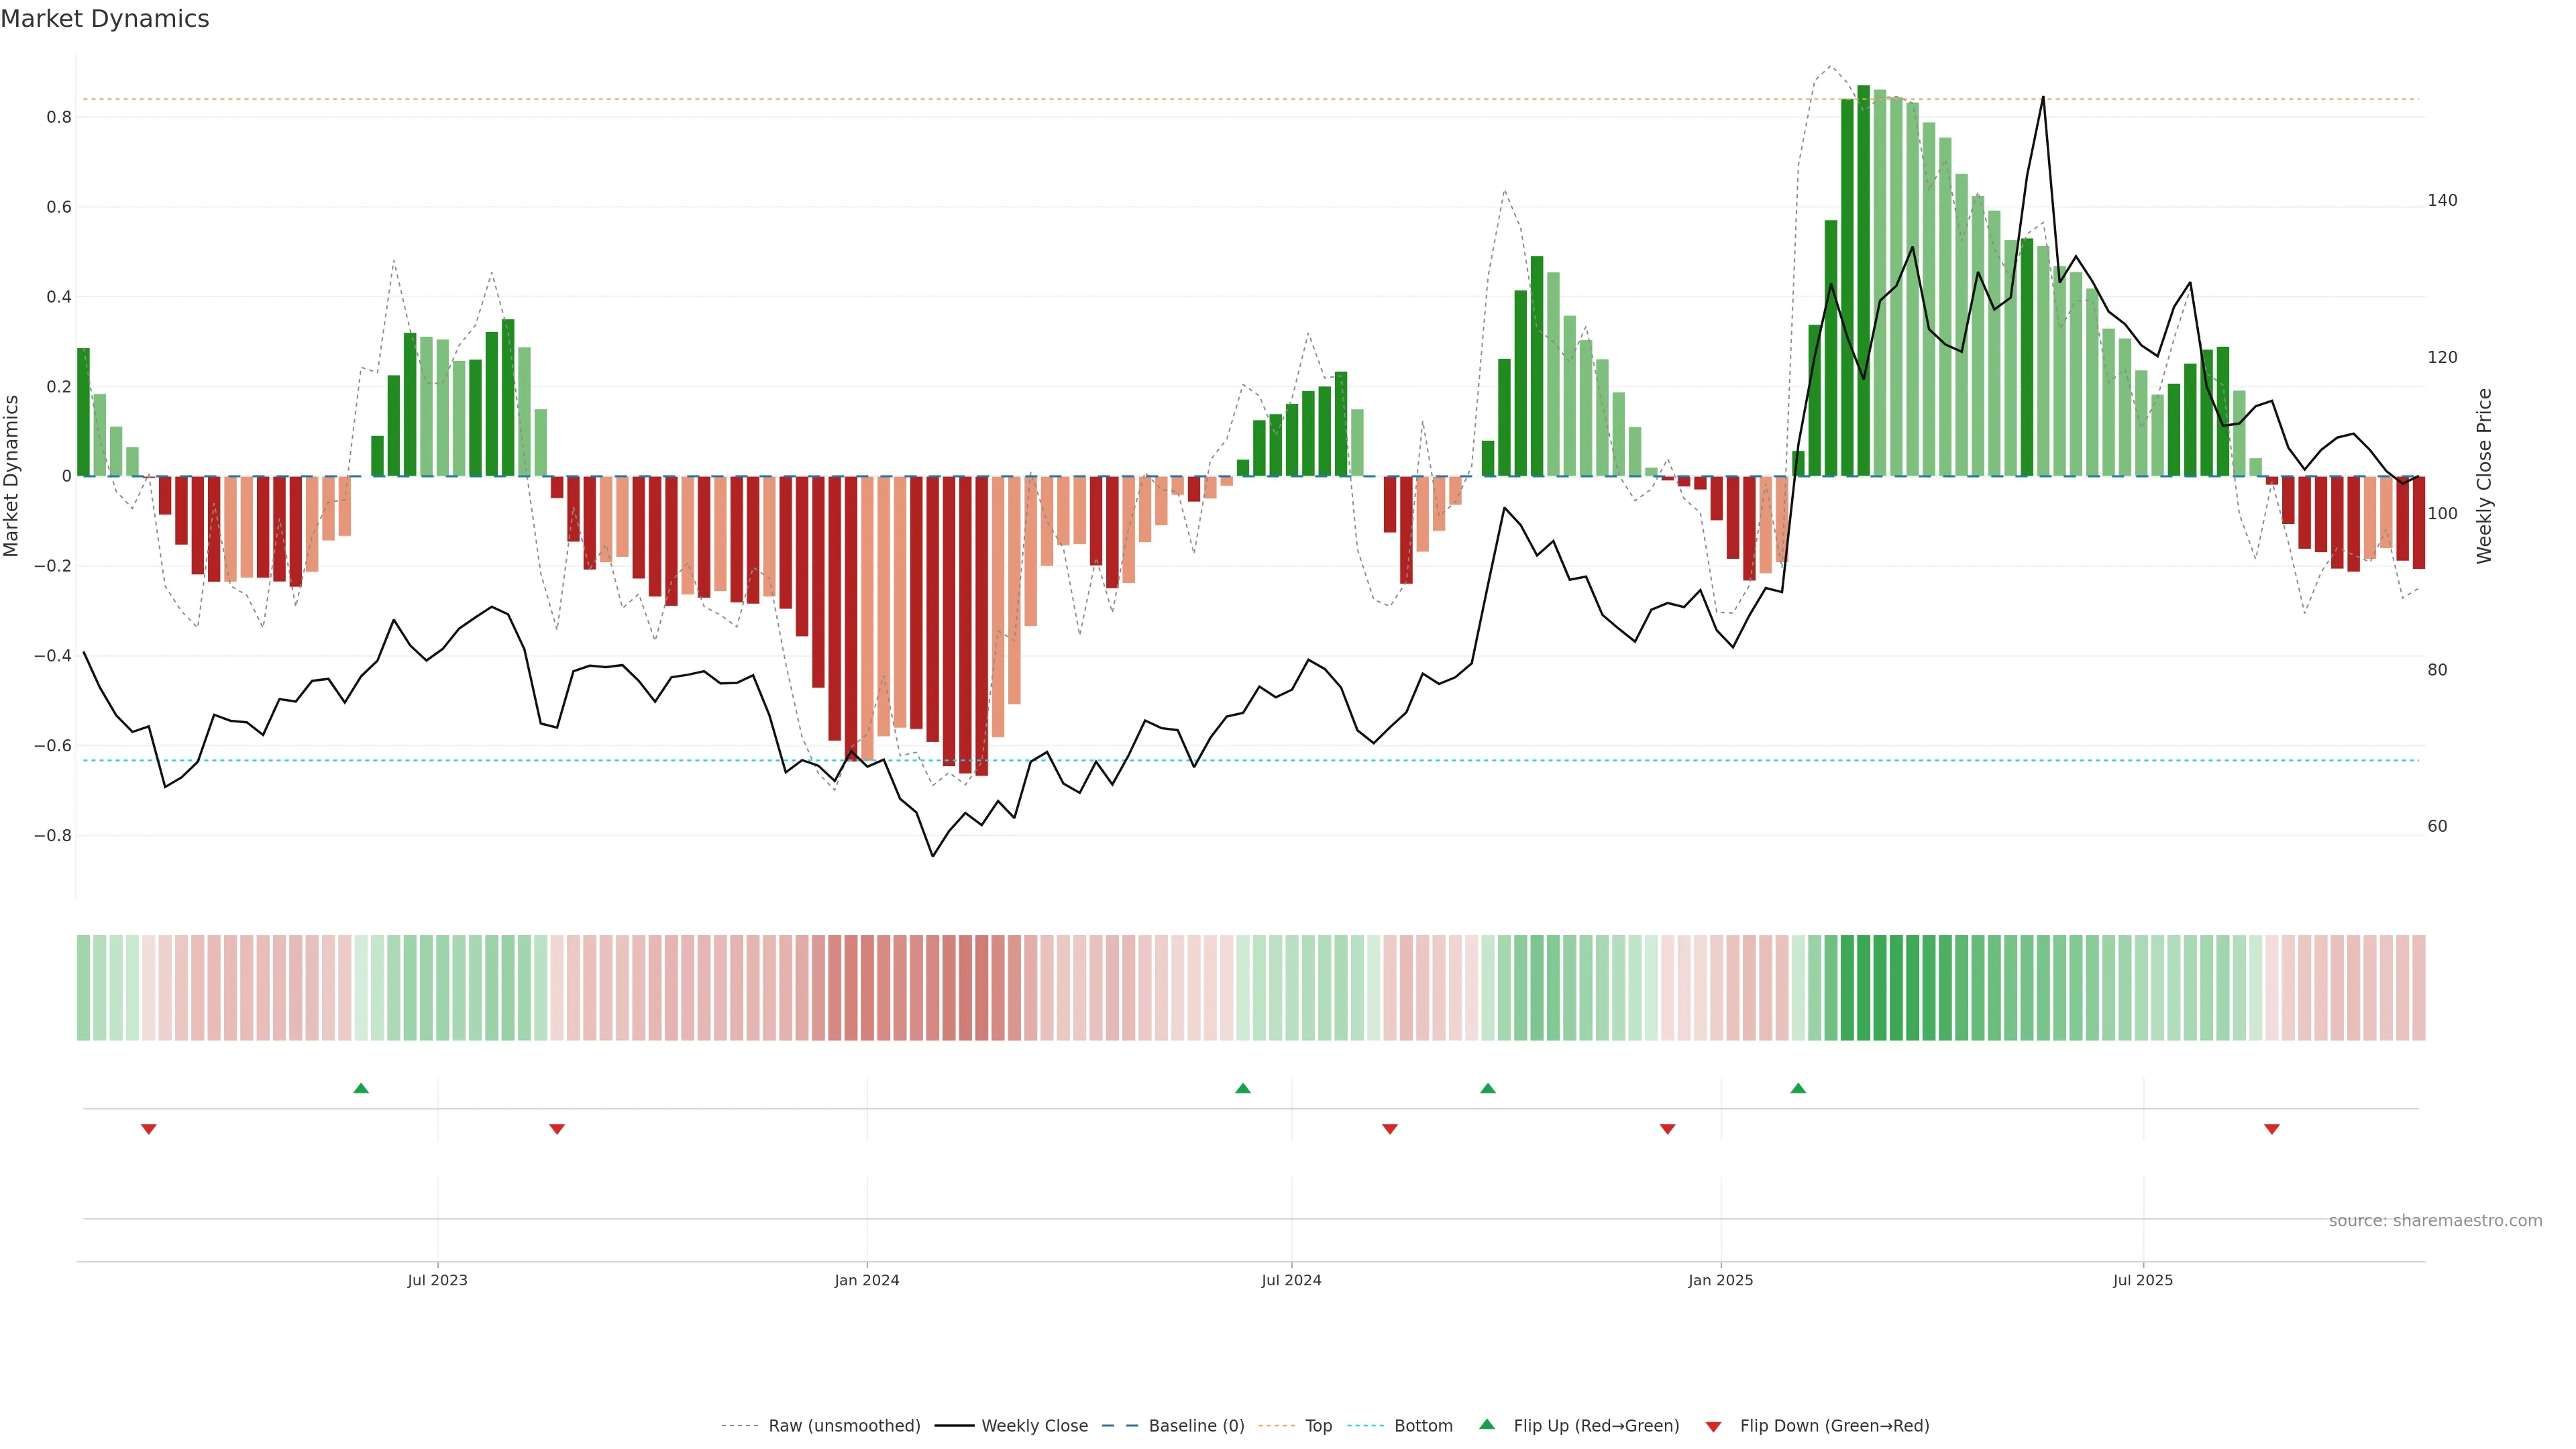This screenshot has height=1449, width=2576.
Task: Toggle the Weekly Close legend entry
Action: 1034,1426
